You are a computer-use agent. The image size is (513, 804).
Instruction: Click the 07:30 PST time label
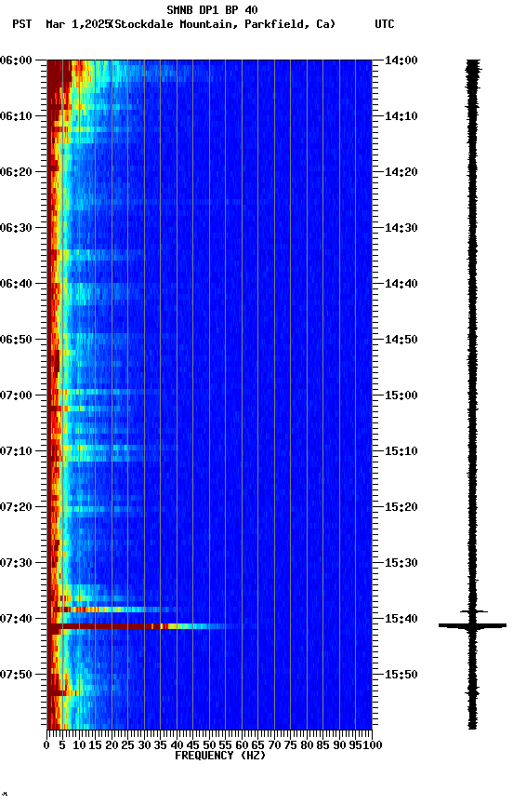(16, 563)
